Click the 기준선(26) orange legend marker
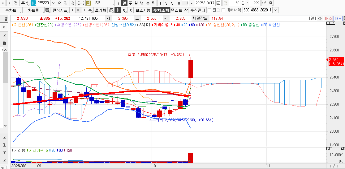This screenshot has width=345, height=169. (13, 25)
